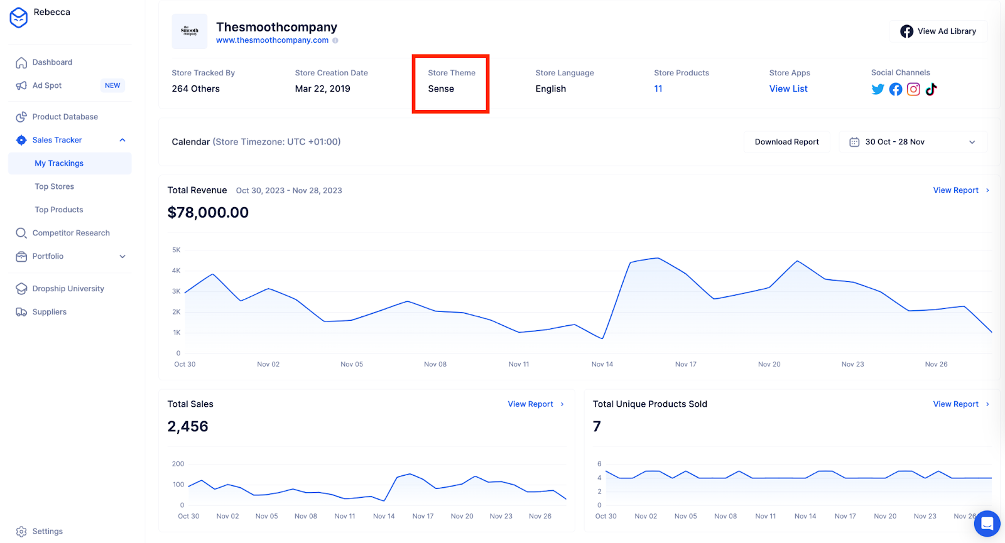This screenshot has width=1005, height=543.
Task: Click the Download Report button
Action: tap(787, 142)
